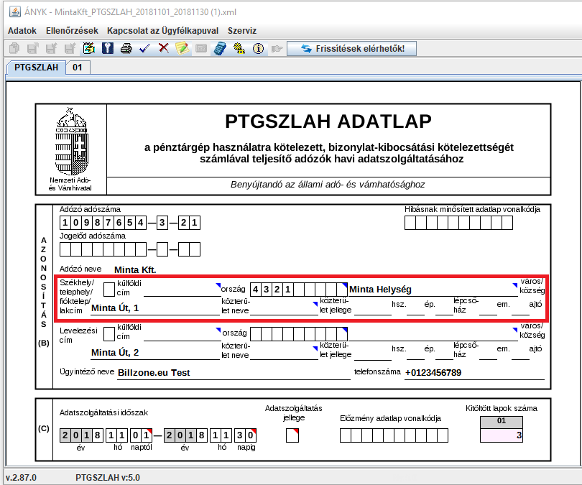582x485 pixels.
Task: Click the street field containing Minta Út, 1
Action: (x=155, y=308)
